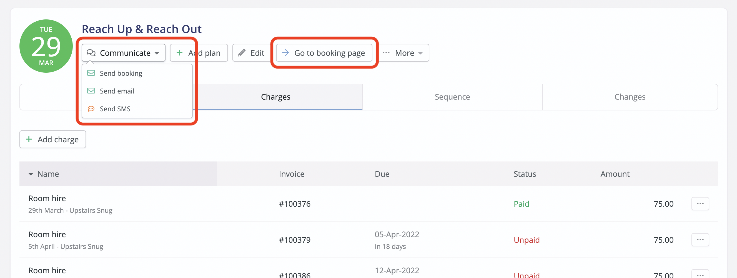Image resolution: width=737 pixels, height=278 pixels.
Task: Click the speech bubbles Communicate icon
Action: [91, 53]
